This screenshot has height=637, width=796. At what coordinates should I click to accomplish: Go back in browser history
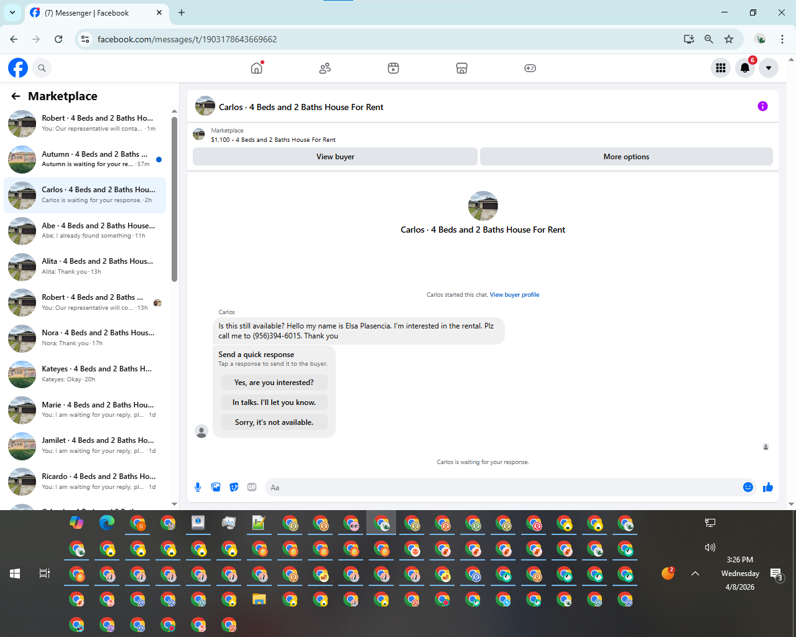click(x=14, y=39)
